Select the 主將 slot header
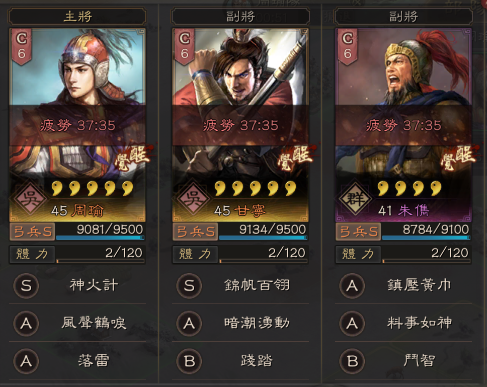 pyautogui.click(x=77, y=17)
